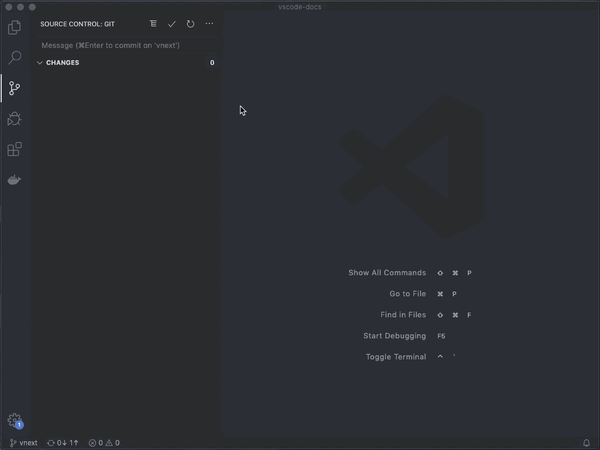Click the Start Debugging link
This screenshot has height=450, width=600.
click(395, 336)
